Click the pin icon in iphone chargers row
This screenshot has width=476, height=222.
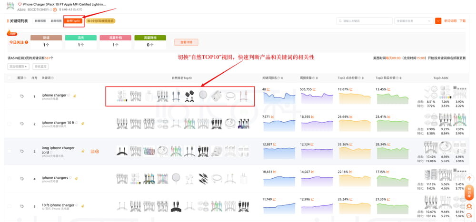[x=22, y=179]
